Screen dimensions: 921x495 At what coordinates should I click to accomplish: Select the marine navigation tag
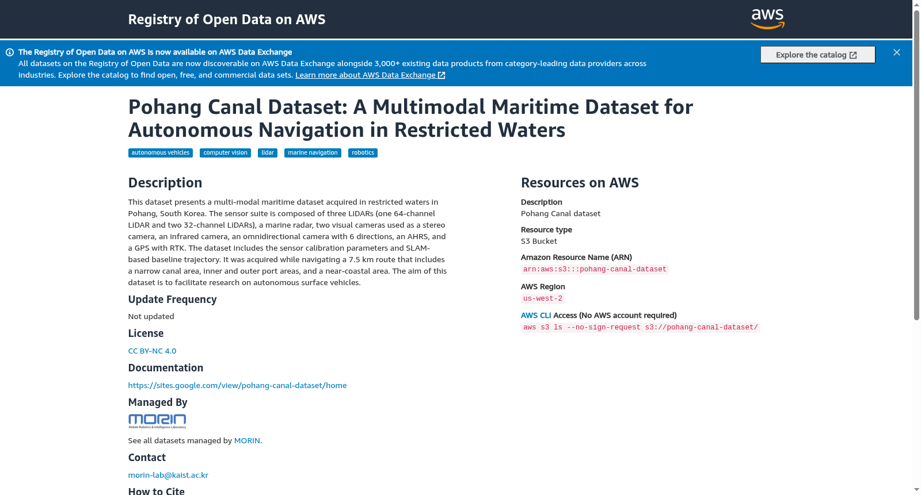tap(313, 153)
